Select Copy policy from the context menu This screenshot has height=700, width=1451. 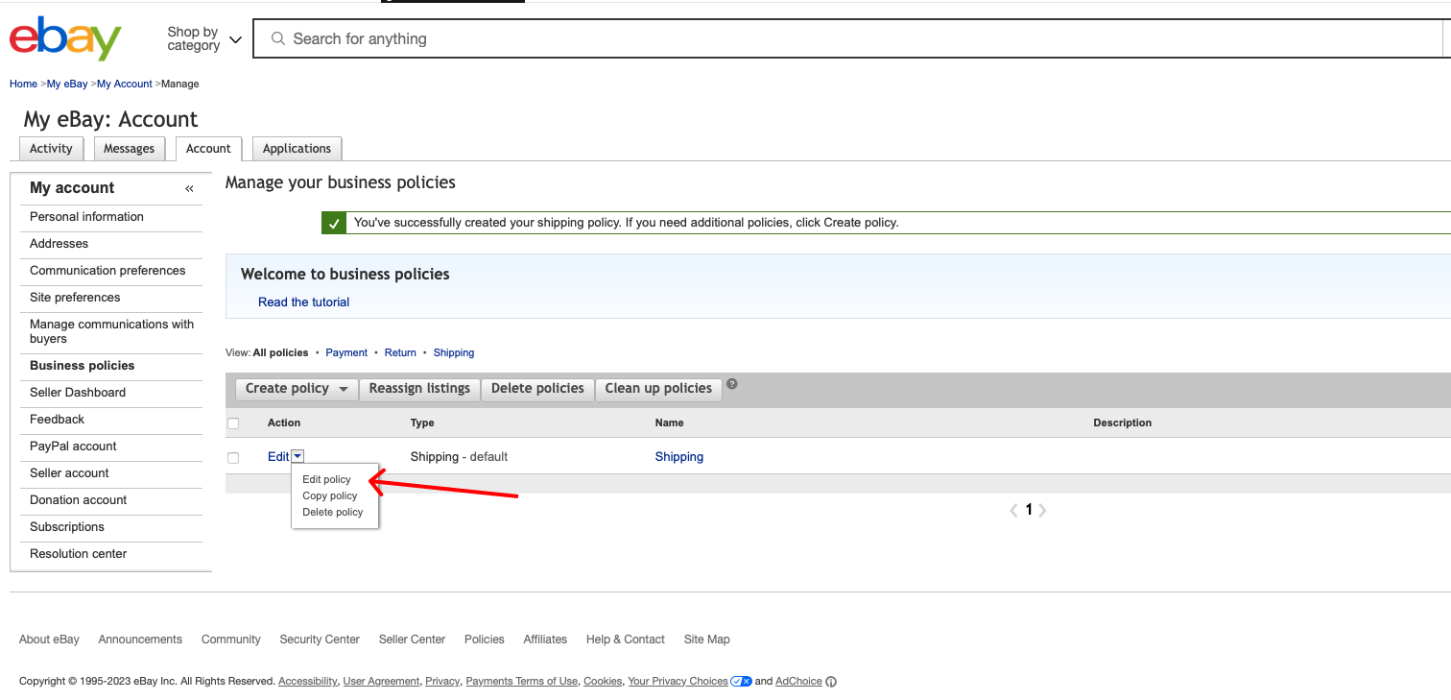pyautogui.click(x=329, y=495)
